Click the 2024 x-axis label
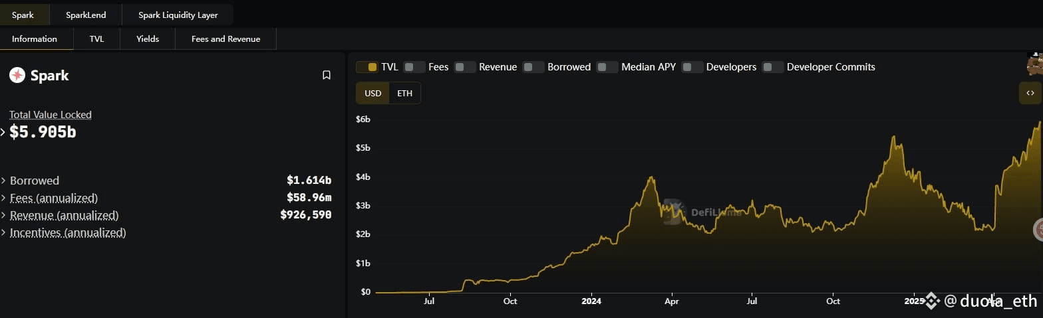This screenshot has width=1043, height=318. point(591,301)
